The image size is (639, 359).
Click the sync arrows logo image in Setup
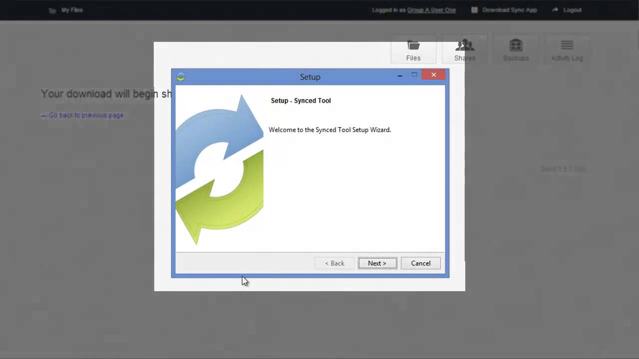point(220,169)
